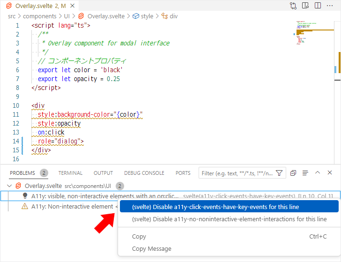341x262 pixels.
Task: Open source control changes icon
Action: click(x=293, y=6)
